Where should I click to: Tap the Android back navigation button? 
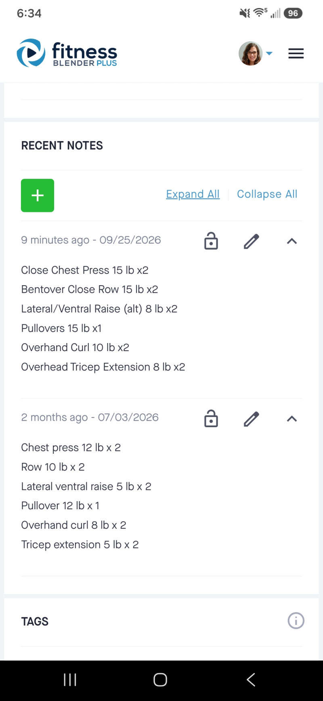coord(251,680)
